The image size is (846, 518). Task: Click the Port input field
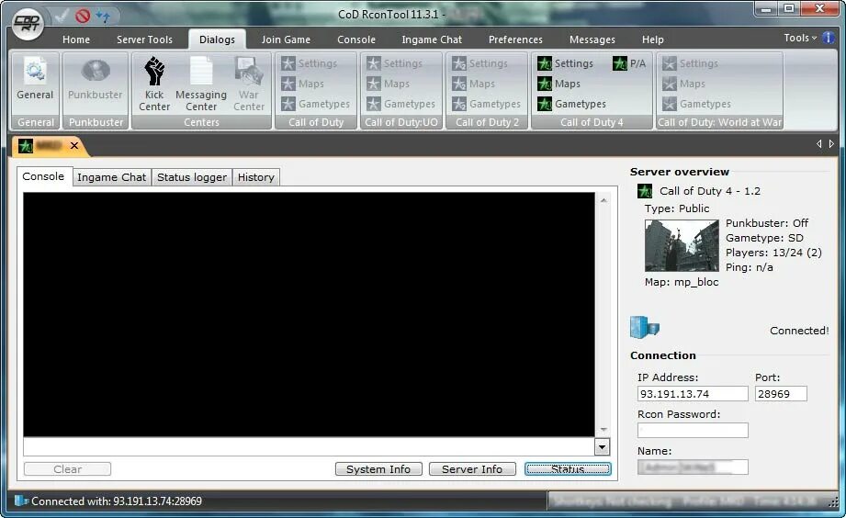pyautogui.click(x=781, y=393)
